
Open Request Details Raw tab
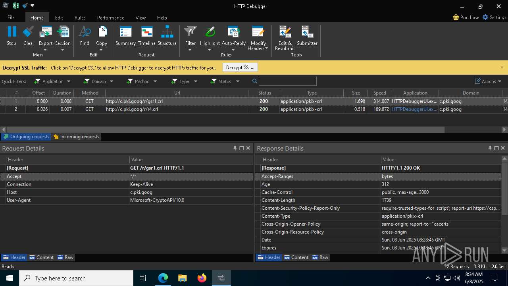click(x=65, y=257)
